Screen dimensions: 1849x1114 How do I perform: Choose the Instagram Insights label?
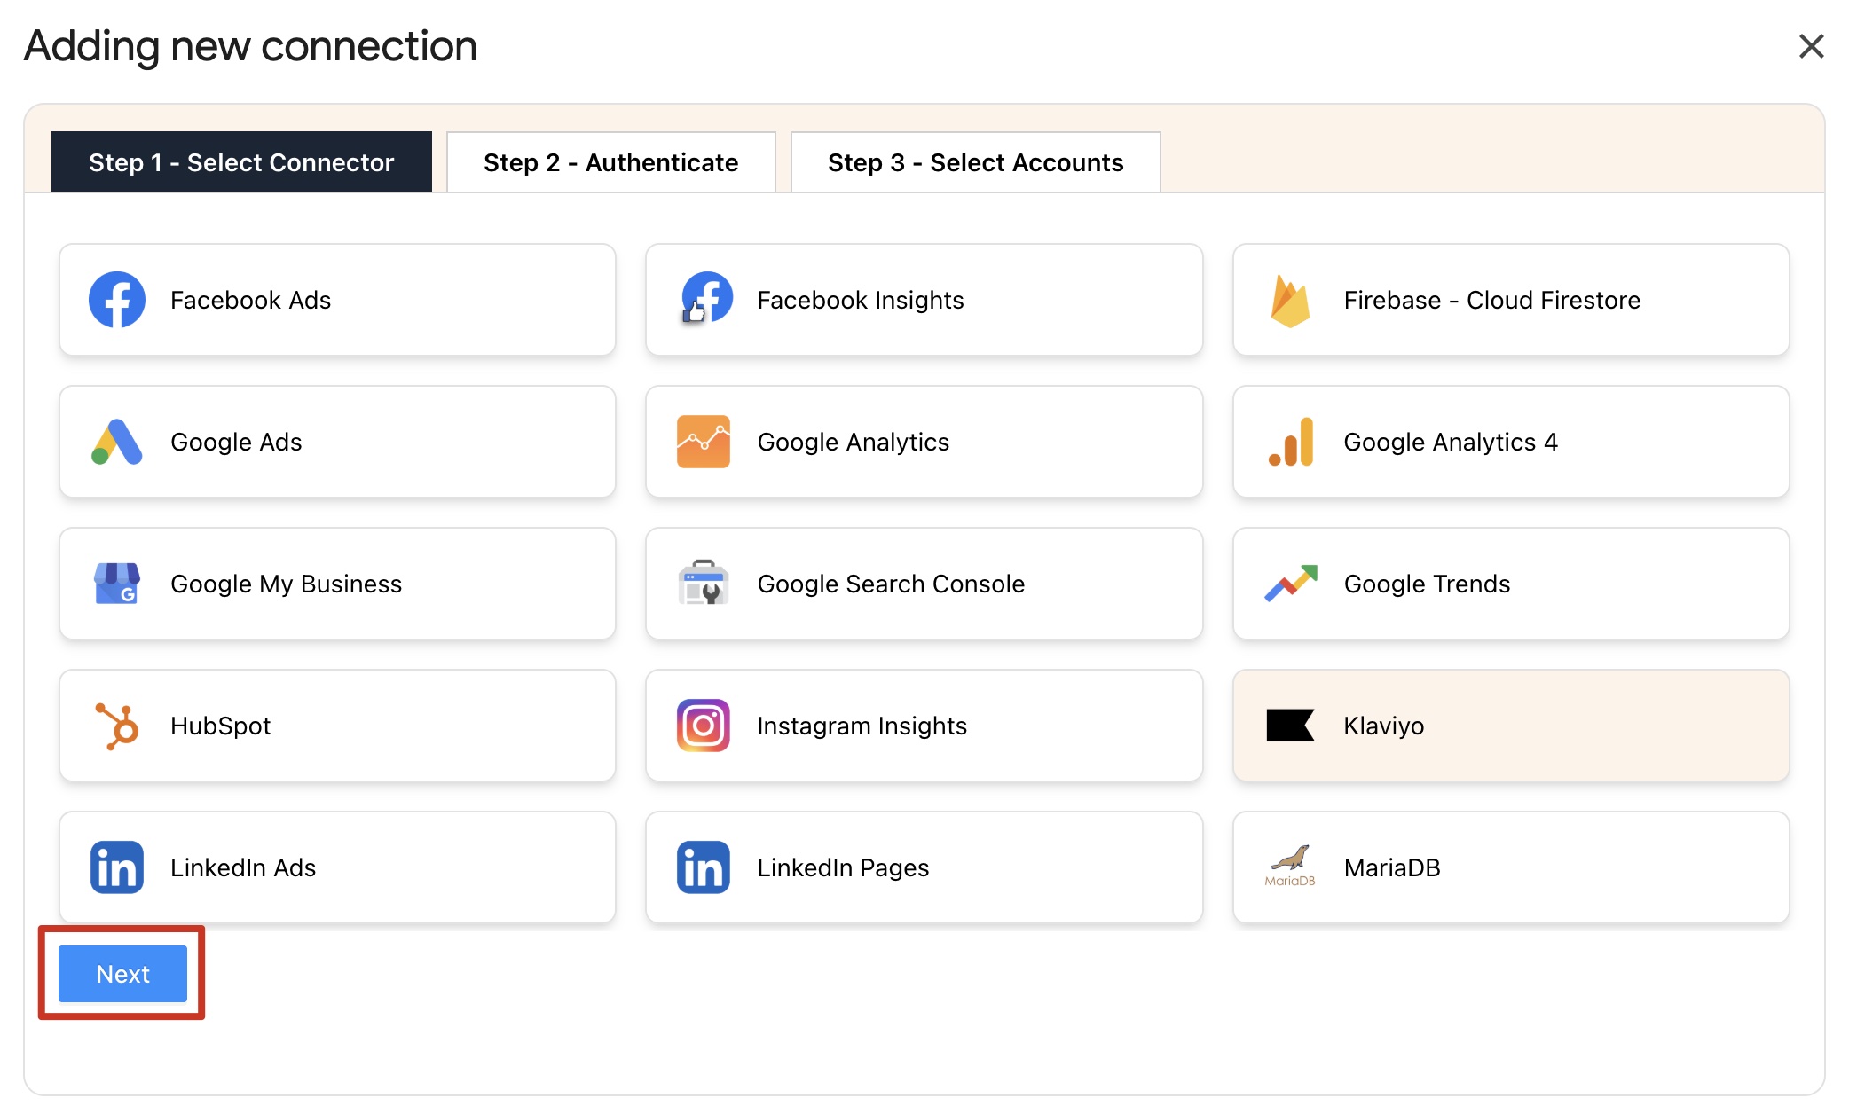[x=862, y=726]
